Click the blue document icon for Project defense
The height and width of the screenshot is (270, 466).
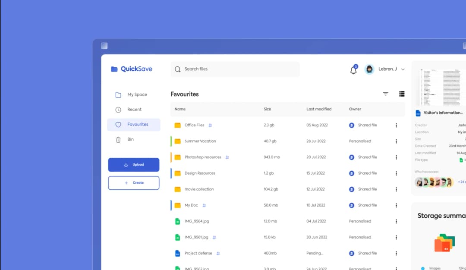[x=177, y=253]
